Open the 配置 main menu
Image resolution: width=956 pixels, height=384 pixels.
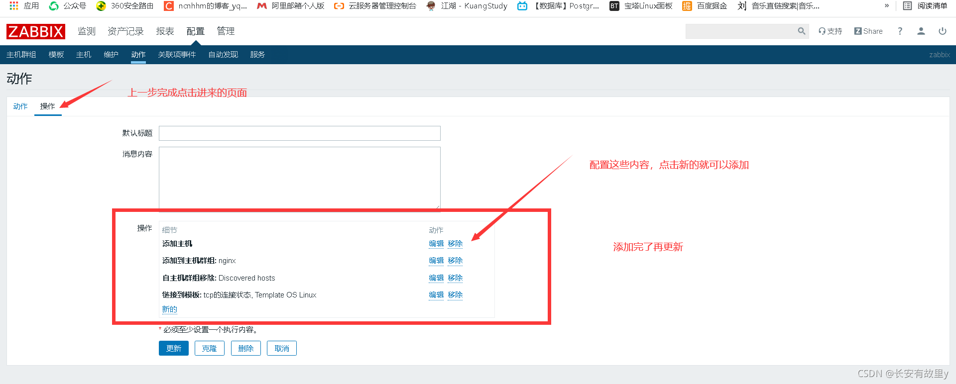pyautogui.click(x=196, y=31)
